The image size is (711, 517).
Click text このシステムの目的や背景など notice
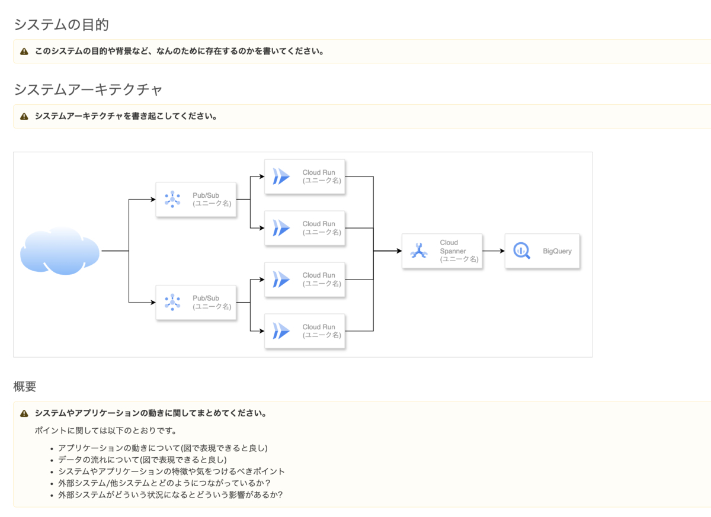point(179,51)
